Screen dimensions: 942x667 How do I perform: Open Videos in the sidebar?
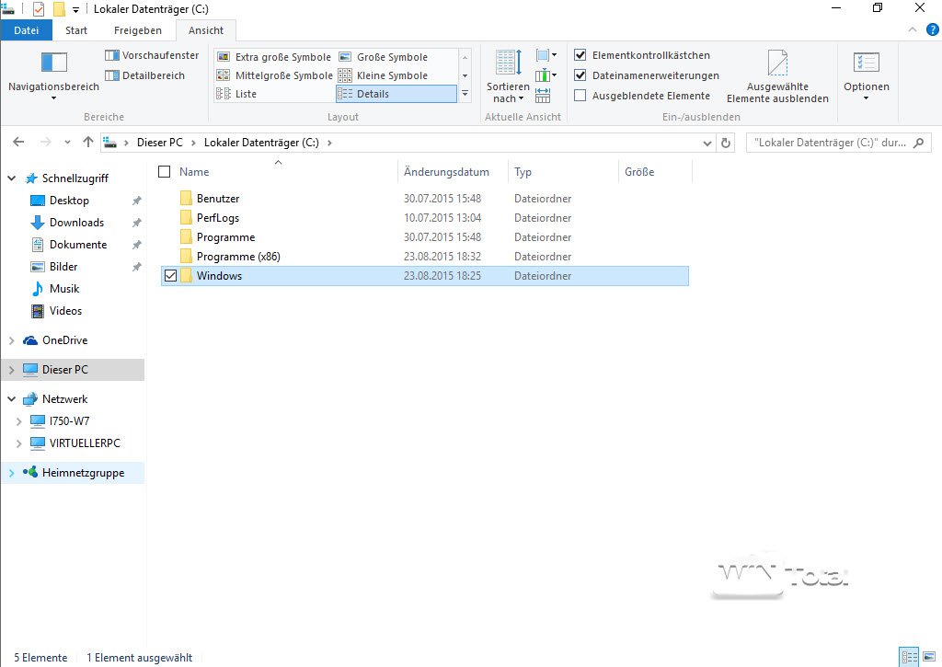point(65,311)
